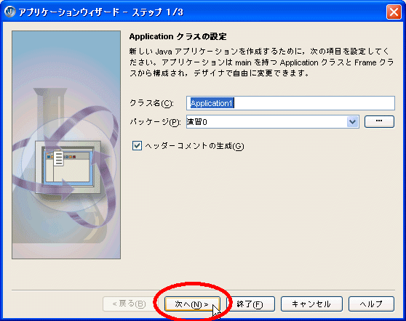Toggle the header comment generation checkbox
The image size is (406, 321).
point(137,146)
